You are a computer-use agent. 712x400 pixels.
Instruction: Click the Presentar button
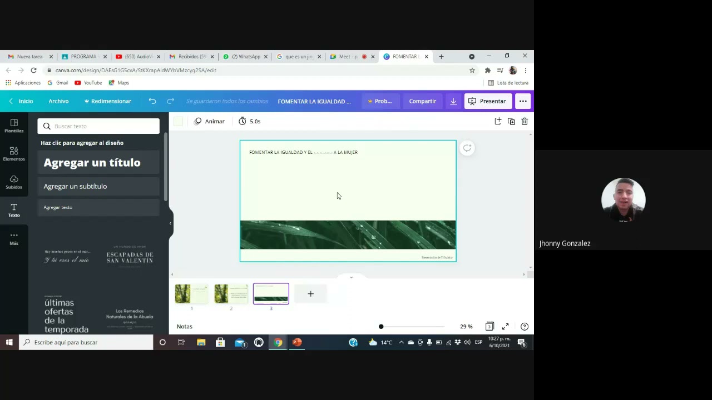(x=487, y=101)
